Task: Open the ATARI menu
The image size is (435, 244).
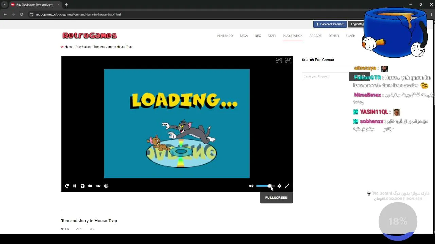Action: [x=272, y=36]
